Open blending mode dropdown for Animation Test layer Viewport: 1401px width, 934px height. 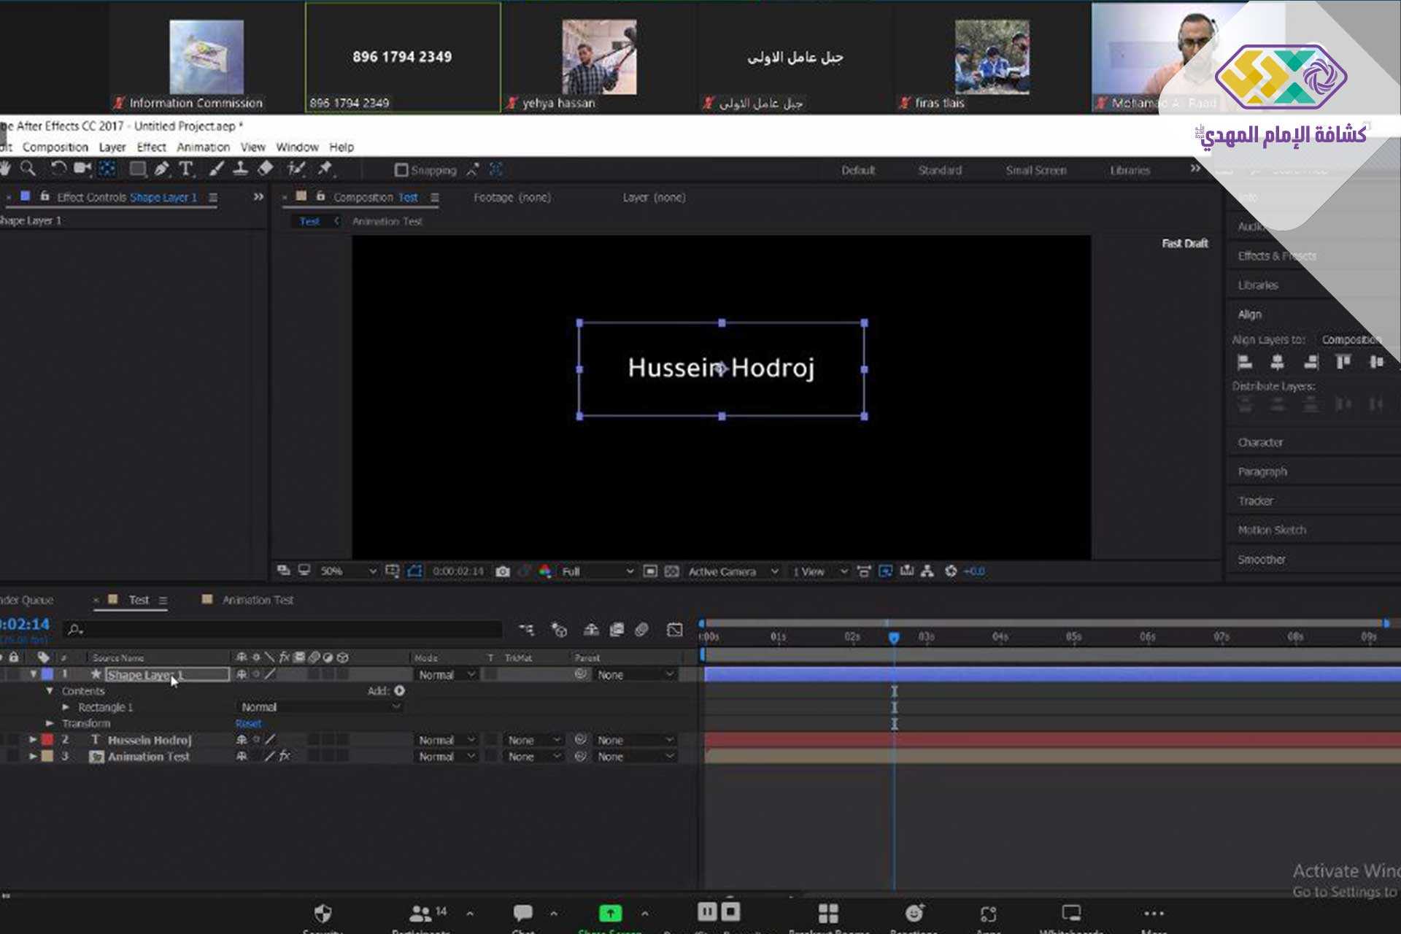(447, 757)
